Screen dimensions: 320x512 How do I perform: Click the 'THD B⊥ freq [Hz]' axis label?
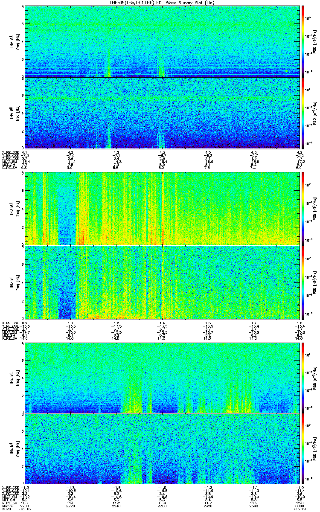click(14, 209)
